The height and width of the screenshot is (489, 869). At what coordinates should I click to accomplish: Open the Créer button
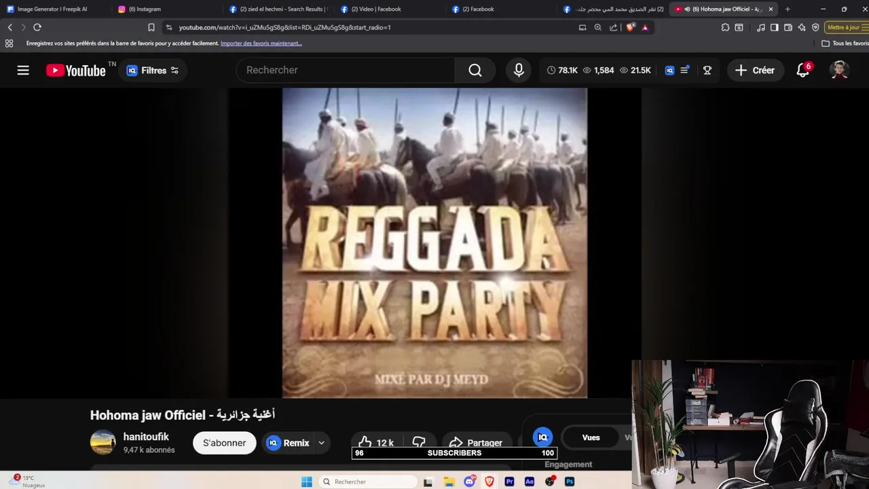tap(755, 70)
